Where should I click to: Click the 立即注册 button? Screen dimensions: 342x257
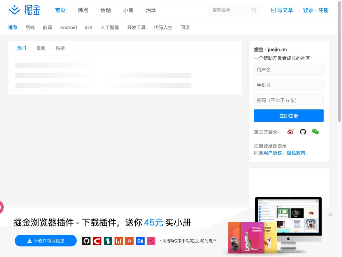pyautogui.click(x=289, y=115)
